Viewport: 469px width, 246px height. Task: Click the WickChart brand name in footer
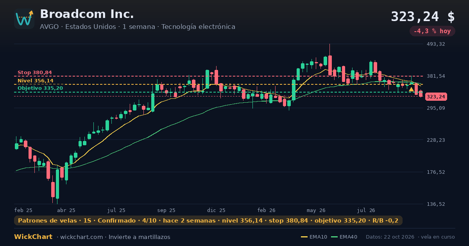point(33,237)
